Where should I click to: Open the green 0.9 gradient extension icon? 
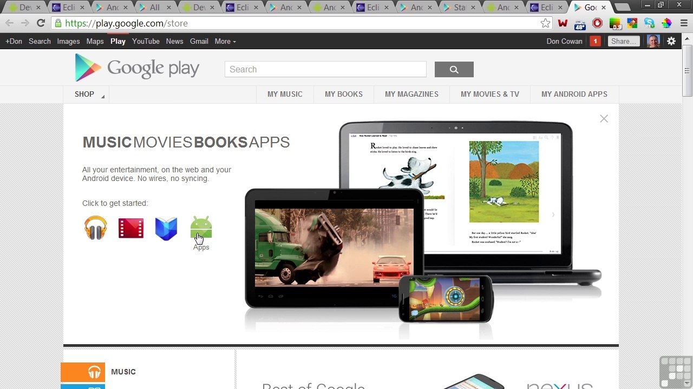615,24
